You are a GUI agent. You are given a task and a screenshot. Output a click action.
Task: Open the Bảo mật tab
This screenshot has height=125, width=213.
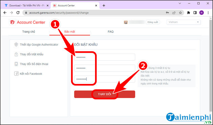pyautogui.click(x=70, y=32)
